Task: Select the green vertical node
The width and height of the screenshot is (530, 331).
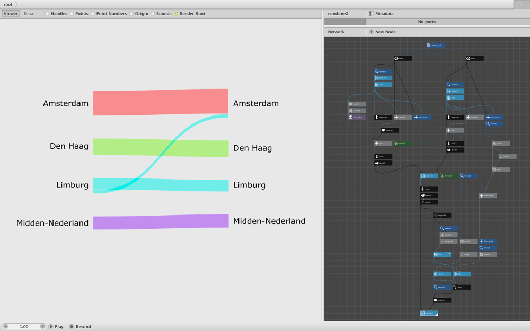Action: coord(403,144)
